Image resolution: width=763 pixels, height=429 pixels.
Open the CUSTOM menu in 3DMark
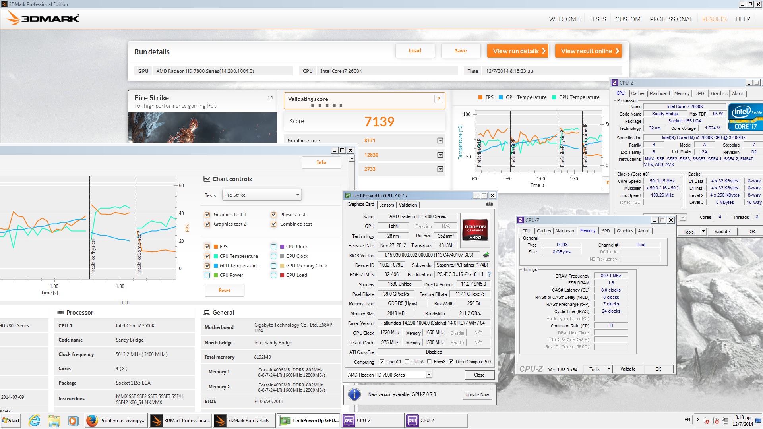point(627,19)
